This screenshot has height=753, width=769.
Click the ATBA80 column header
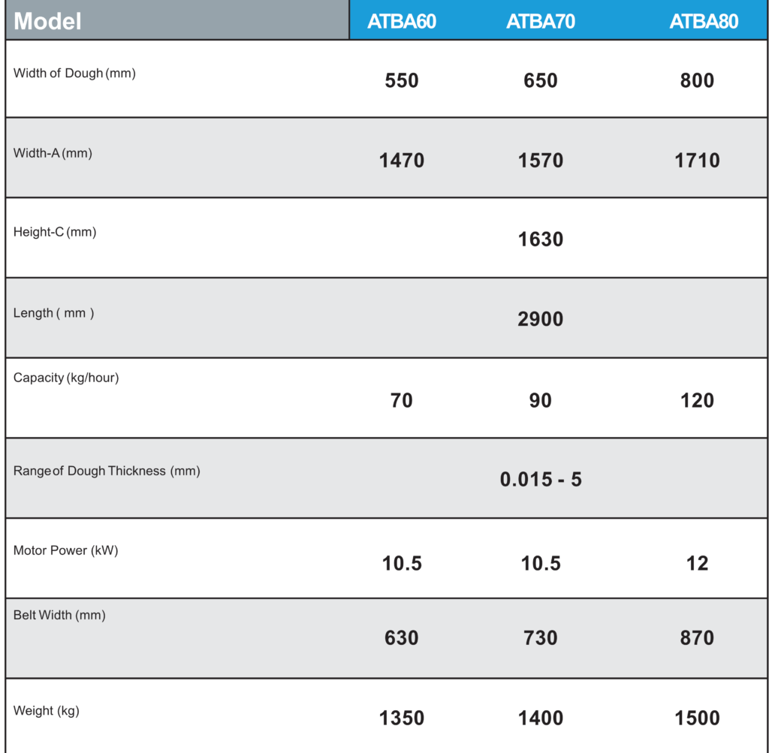pyautogui.click(x=704, y=22)
